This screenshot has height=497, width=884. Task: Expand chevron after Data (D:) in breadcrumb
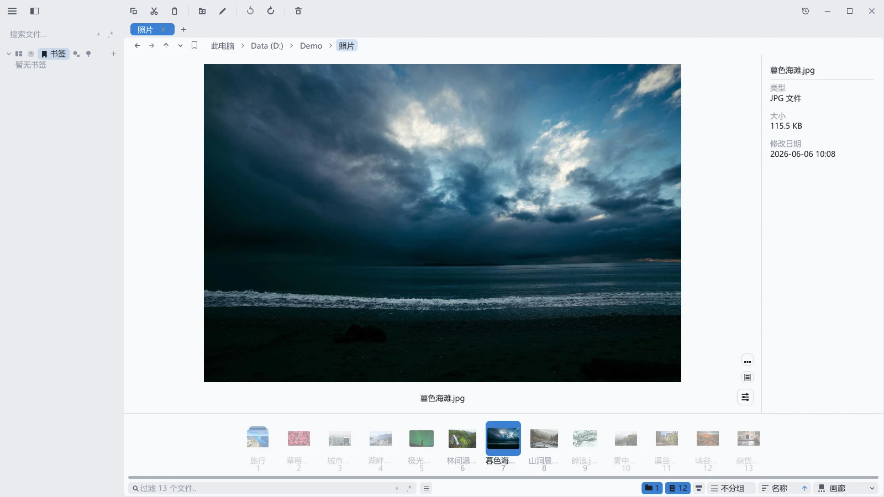click(291, 46)
